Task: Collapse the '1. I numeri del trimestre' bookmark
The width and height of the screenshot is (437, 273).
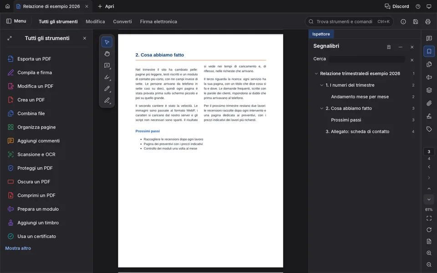Action: click(322, 85)
